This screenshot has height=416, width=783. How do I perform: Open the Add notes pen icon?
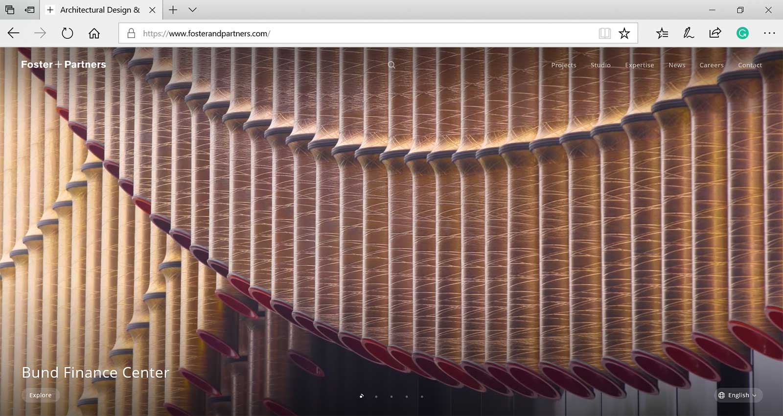(x=689, y=33)
